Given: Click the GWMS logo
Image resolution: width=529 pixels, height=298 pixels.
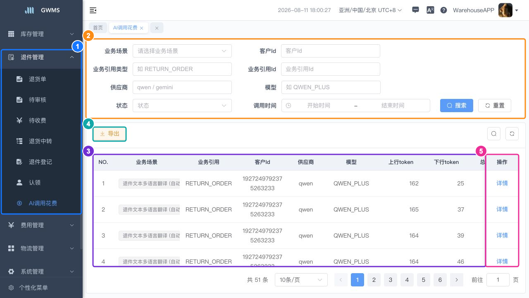Looking at the screenshot, I should coord(42,10).
